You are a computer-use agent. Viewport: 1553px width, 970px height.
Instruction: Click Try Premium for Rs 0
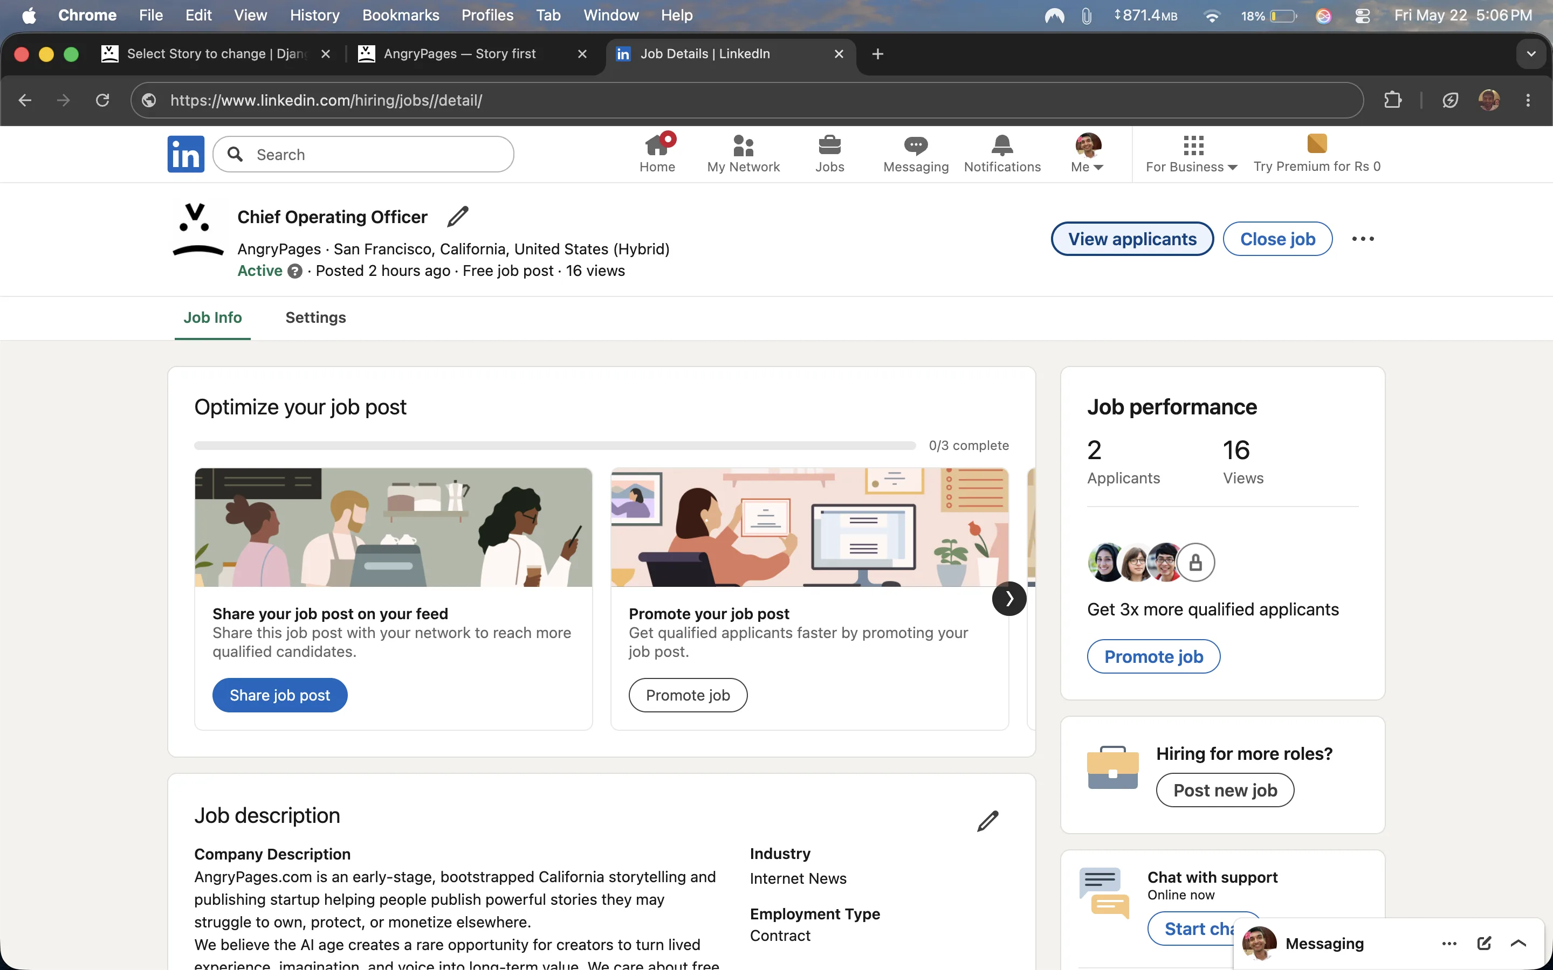pyautogui.click(x=1317, y=154)
